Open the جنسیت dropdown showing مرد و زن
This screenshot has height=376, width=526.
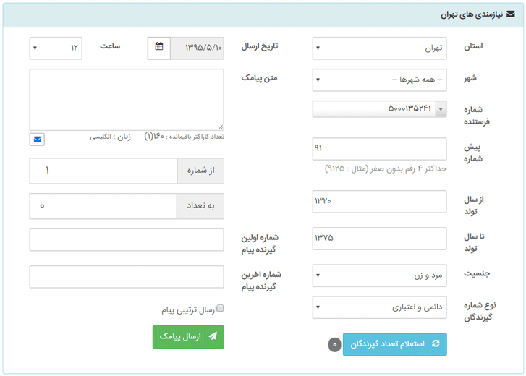click(x=379, y=275)
